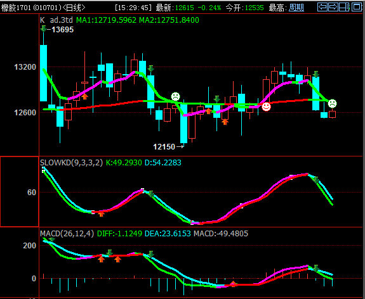Click the 今开:12535 open price
365x299 pixels.
(244, 8)
